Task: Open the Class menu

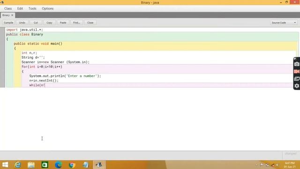Action: click(8, 8)
